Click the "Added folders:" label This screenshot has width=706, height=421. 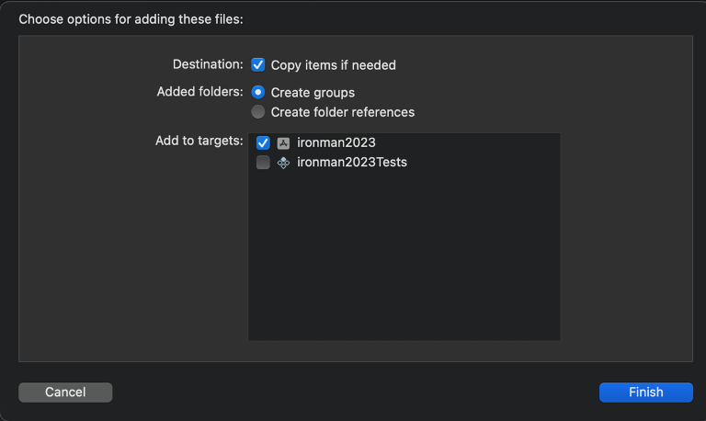tap(199, 92)
